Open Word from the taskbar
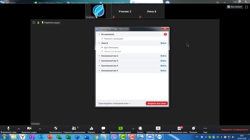250x140 pixels. (87, 137)
